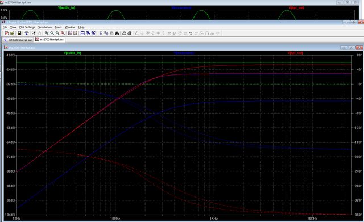This screenshot has width=364, height=222.
Task: Select the Draw Wire pencil icon
Action: click(x=136, y=33)
